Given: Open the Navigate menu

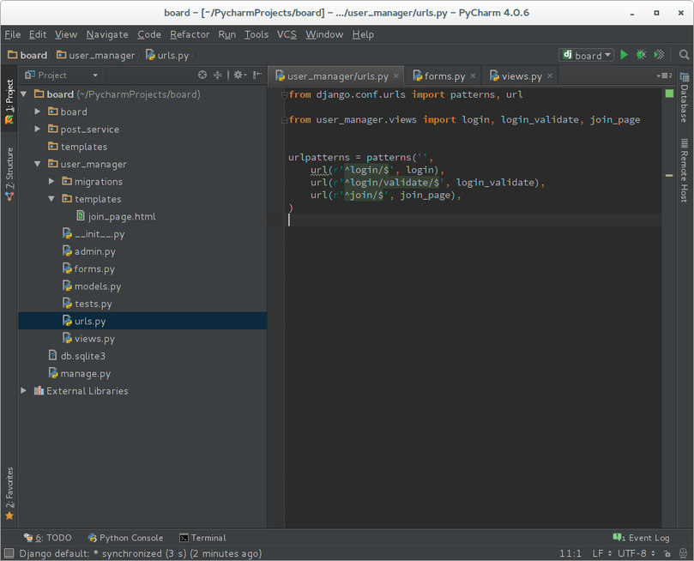Looking at the screenshot, I should click(107, 34).
